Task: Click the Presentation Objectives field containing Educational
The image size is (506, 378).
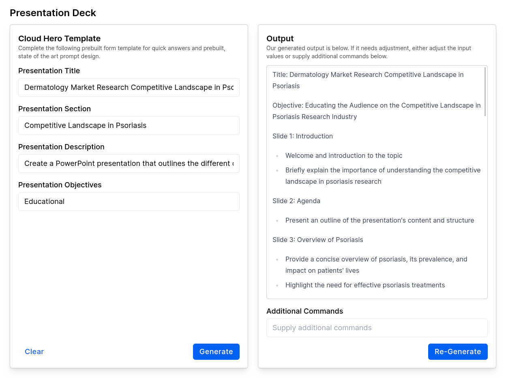Action: pyautogui.click(x=129, y=202)
